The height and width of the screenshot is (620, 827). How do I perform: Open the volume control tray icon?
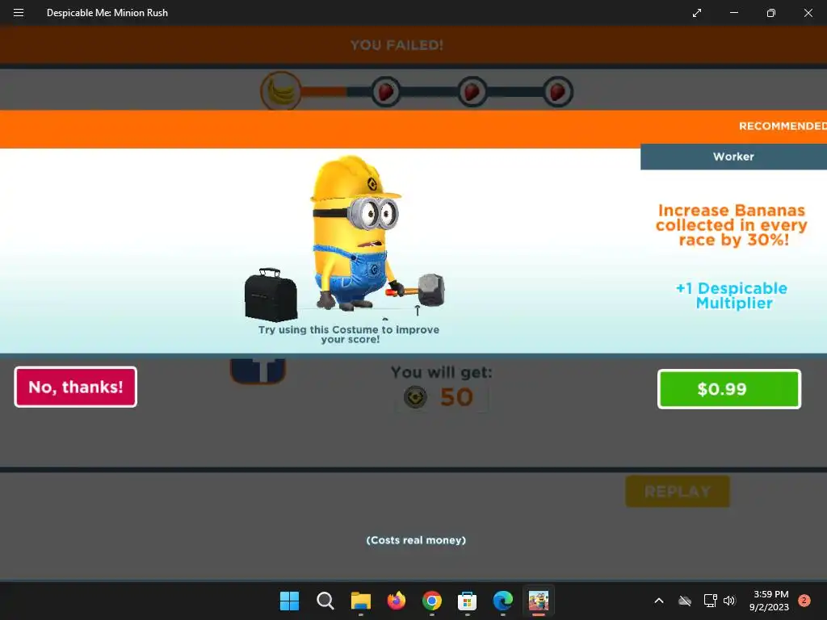tap(729, 601)
